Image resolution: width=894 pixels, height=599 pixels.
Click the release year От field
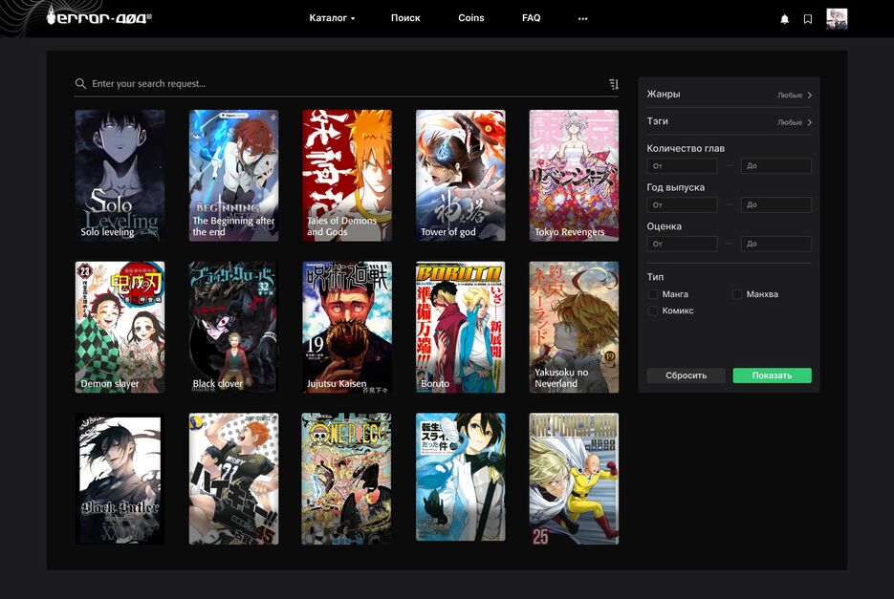point(682,204)
